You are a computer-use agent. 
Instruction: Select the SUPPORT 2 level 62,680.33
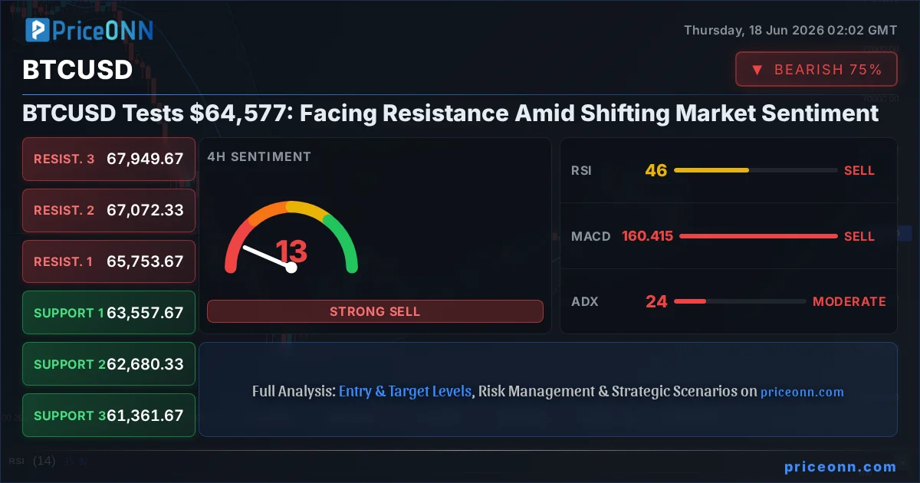coord(109,364)
